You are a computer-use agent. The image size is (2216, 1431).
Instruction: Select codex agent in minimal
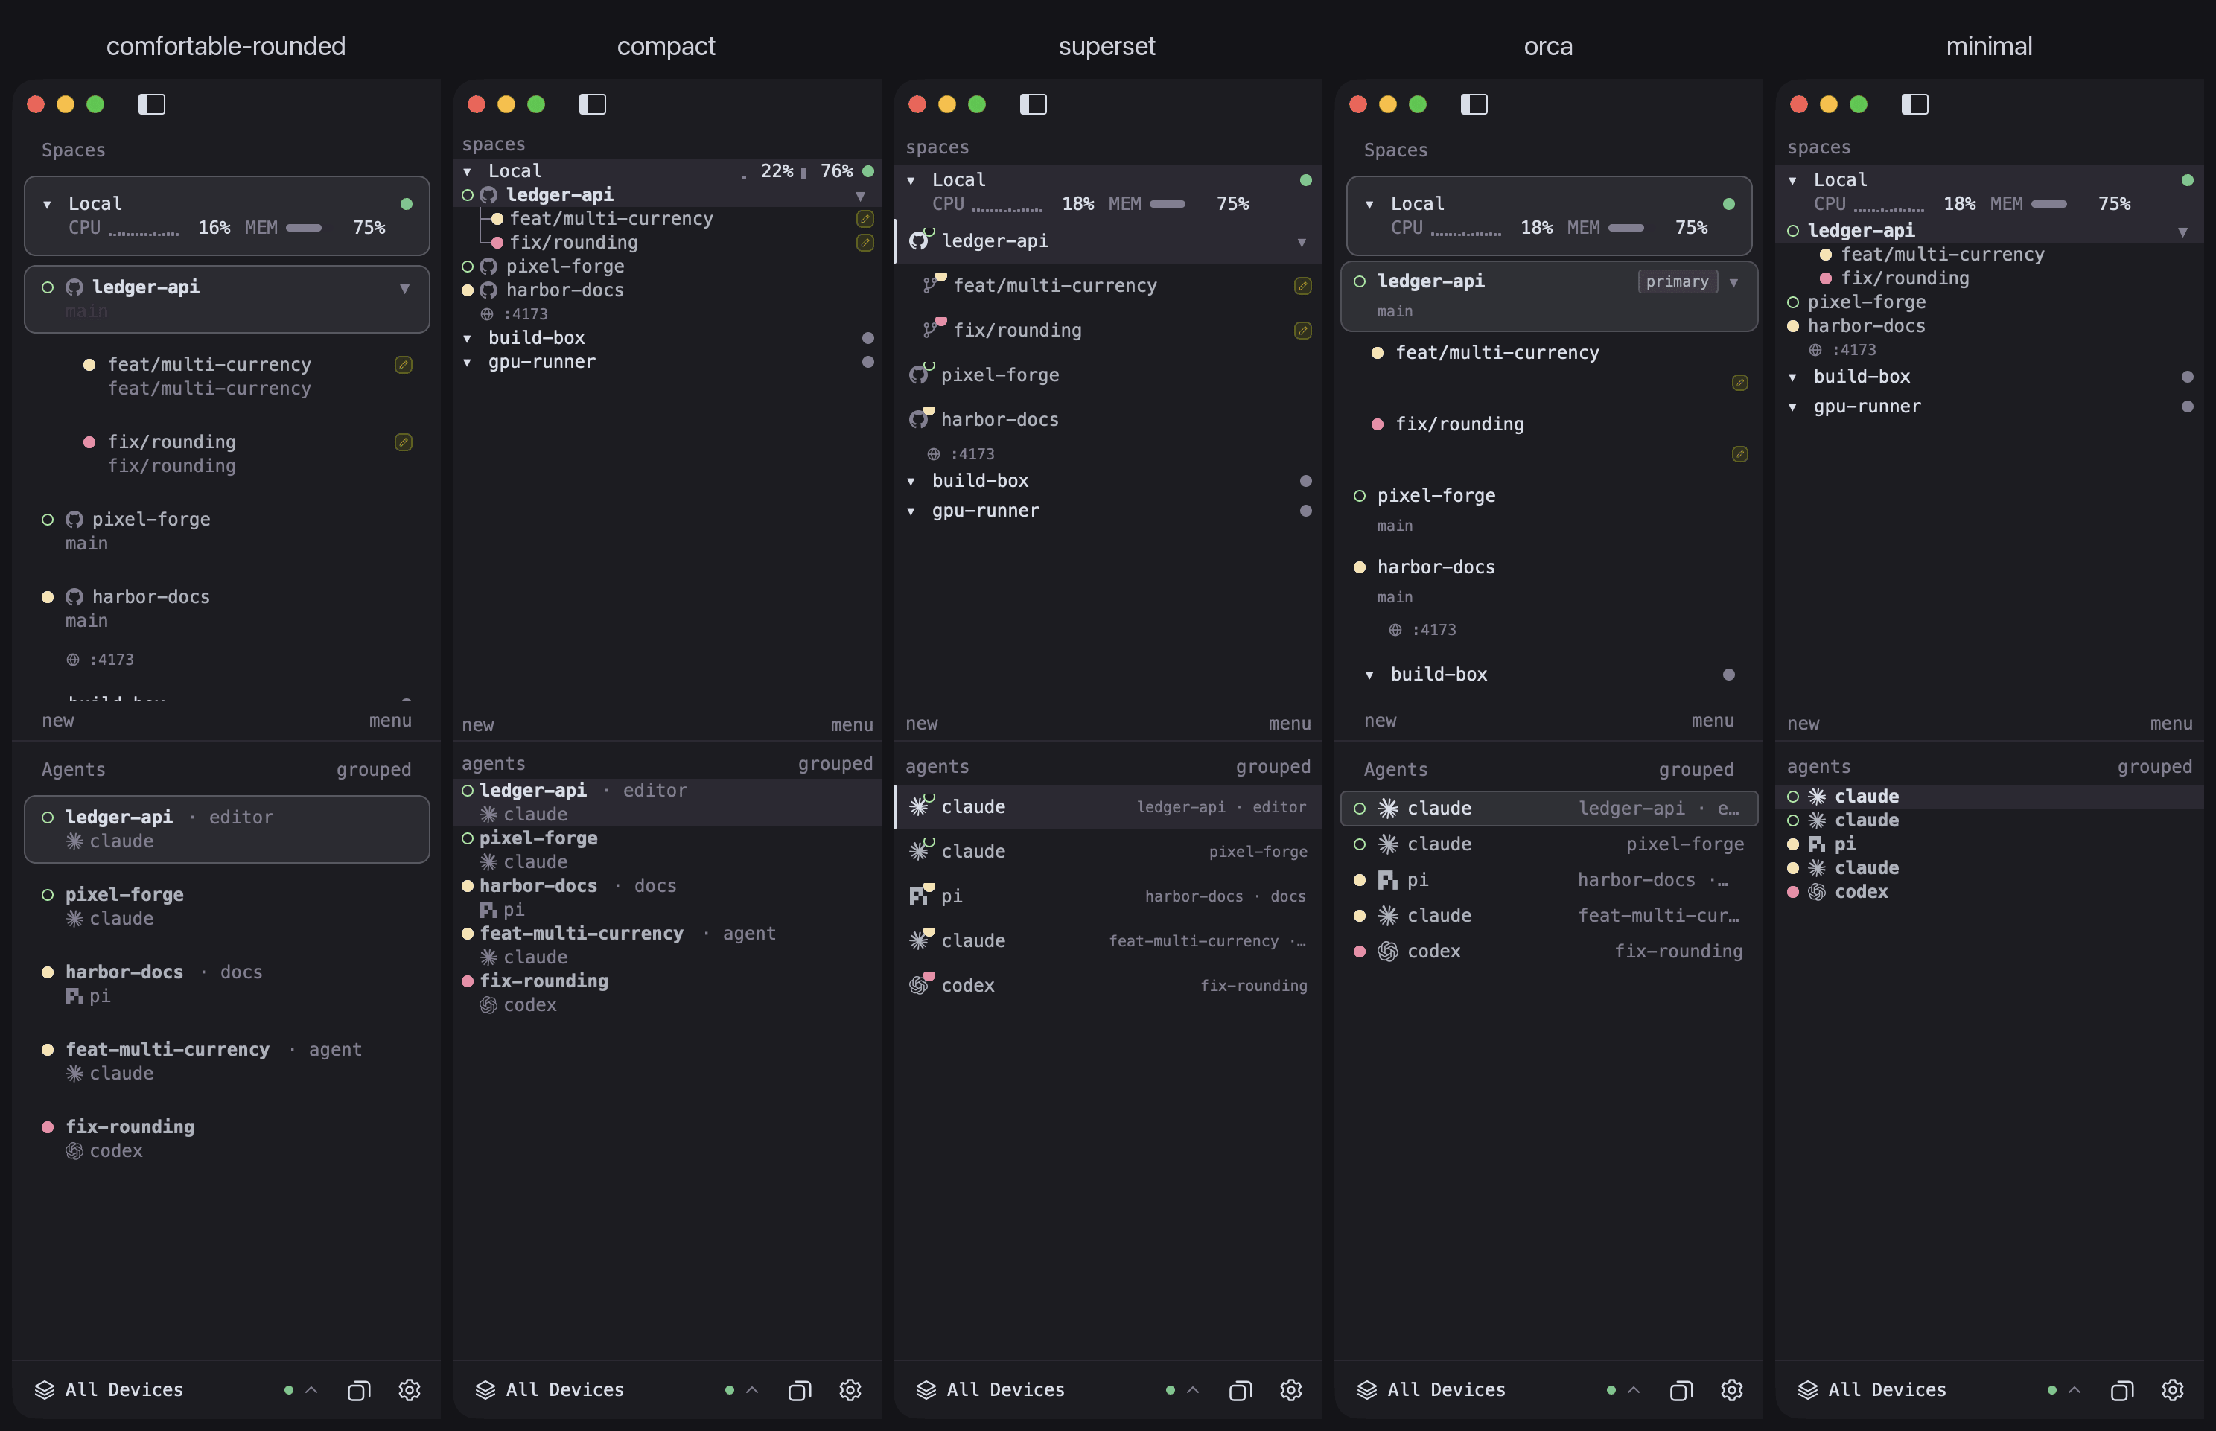pos(1990,892)
